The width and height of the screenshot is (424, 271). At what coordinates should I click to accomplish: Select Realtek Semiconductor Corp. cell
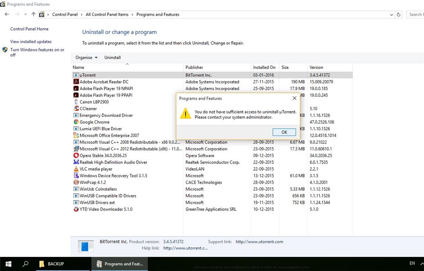click(212, 162)
